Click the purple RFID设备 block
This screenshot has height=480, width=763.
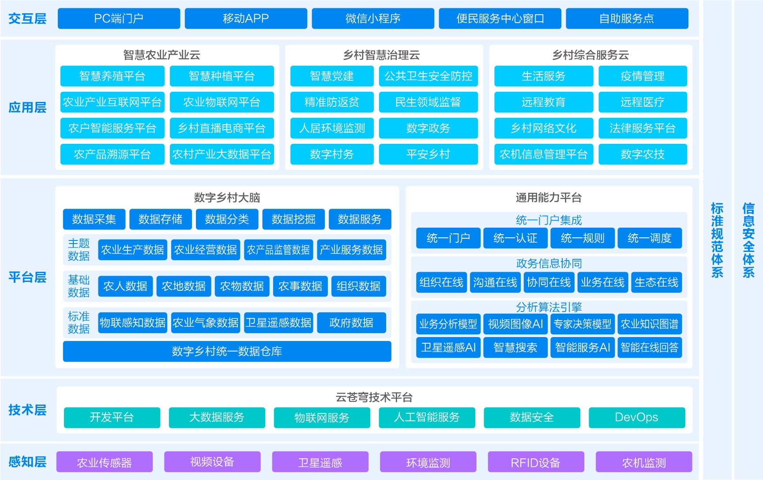point(536,462)
